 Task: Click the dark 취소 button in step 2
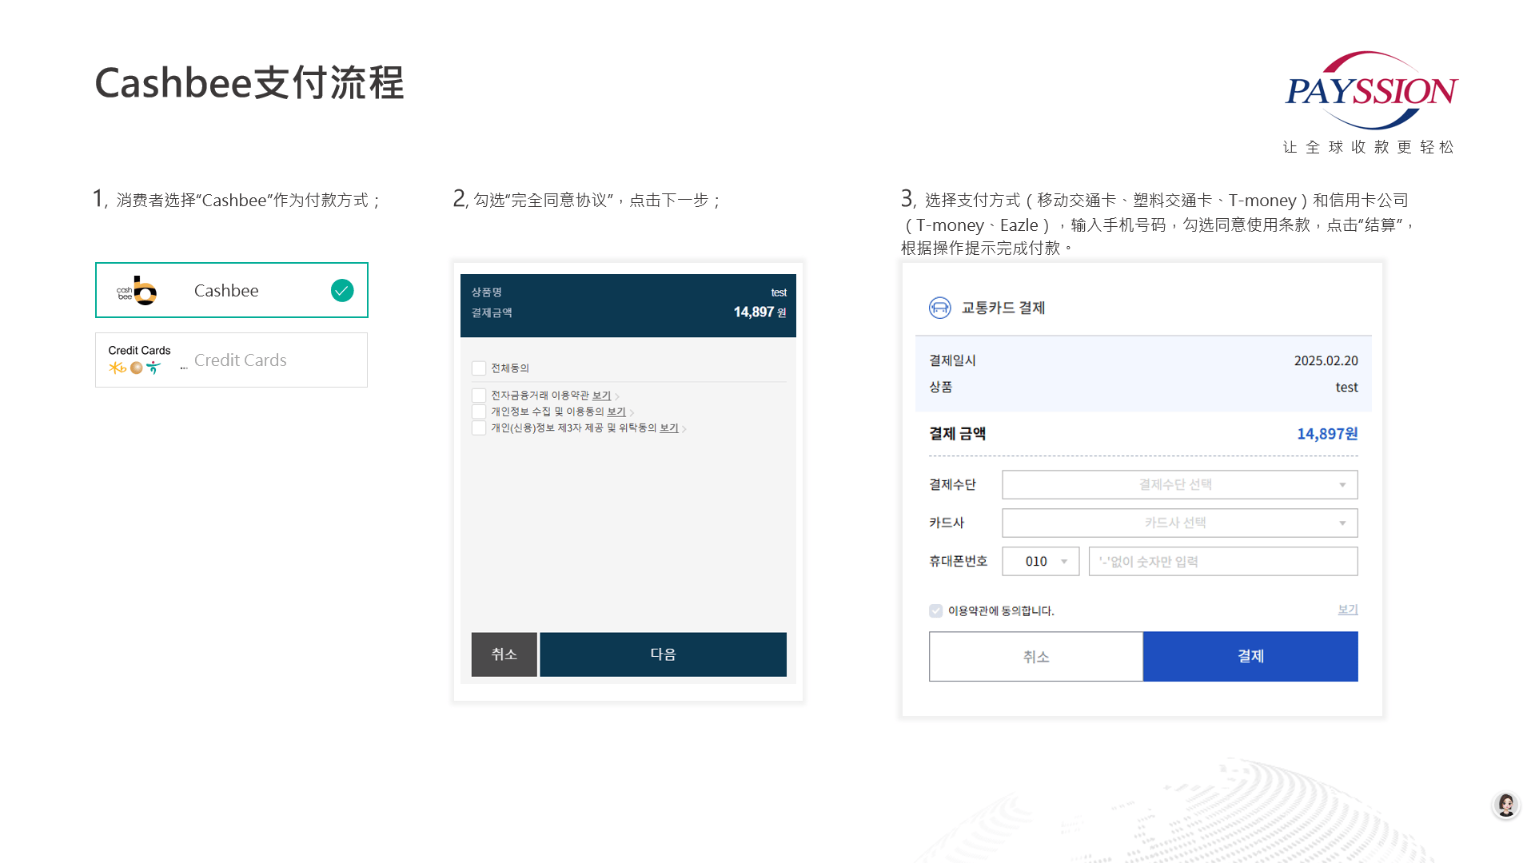point(504,654)
